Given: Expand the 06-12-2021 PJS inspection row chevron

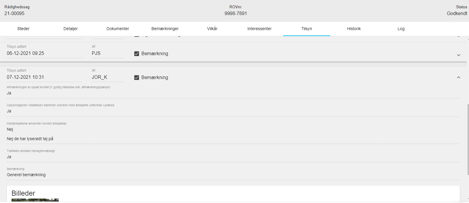Looking at the screenshot, I should click(x=458, y=55).
